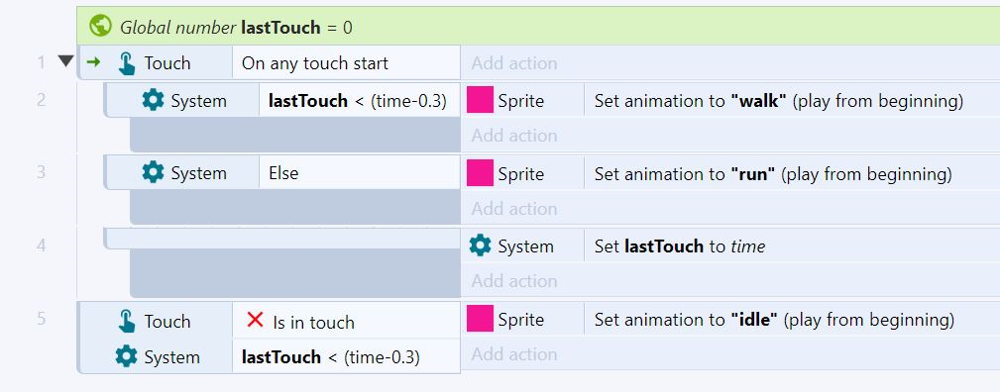
Task: Select the Else condition in event 3
Action: tap(359, 172)
